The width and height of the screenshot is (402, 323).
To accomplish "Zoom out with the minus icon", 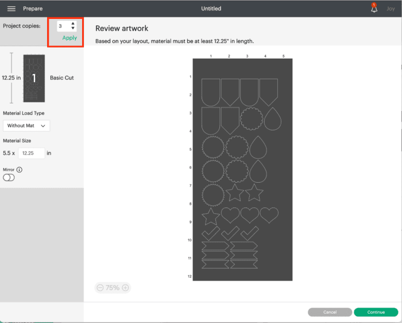I will coord(100,287).
